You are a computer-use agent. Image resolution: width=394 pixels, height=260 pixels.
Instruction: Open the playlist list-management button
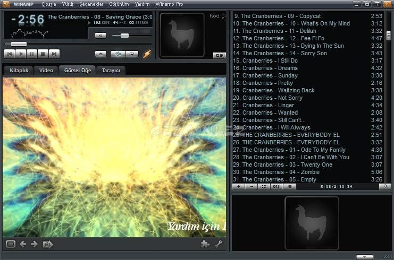(289, 187)
